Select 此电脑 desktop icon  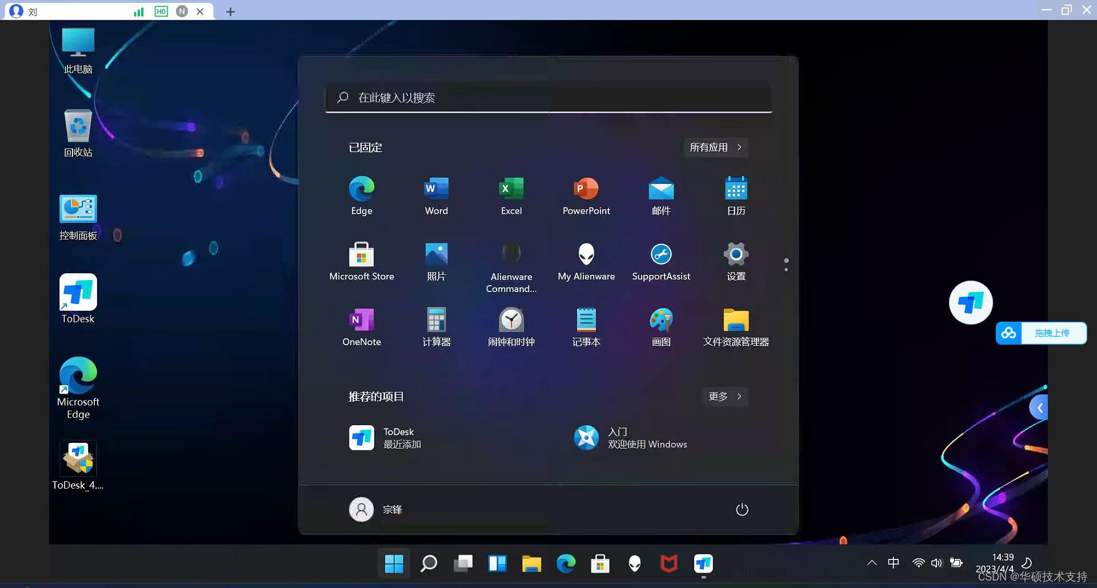(78, 51)
